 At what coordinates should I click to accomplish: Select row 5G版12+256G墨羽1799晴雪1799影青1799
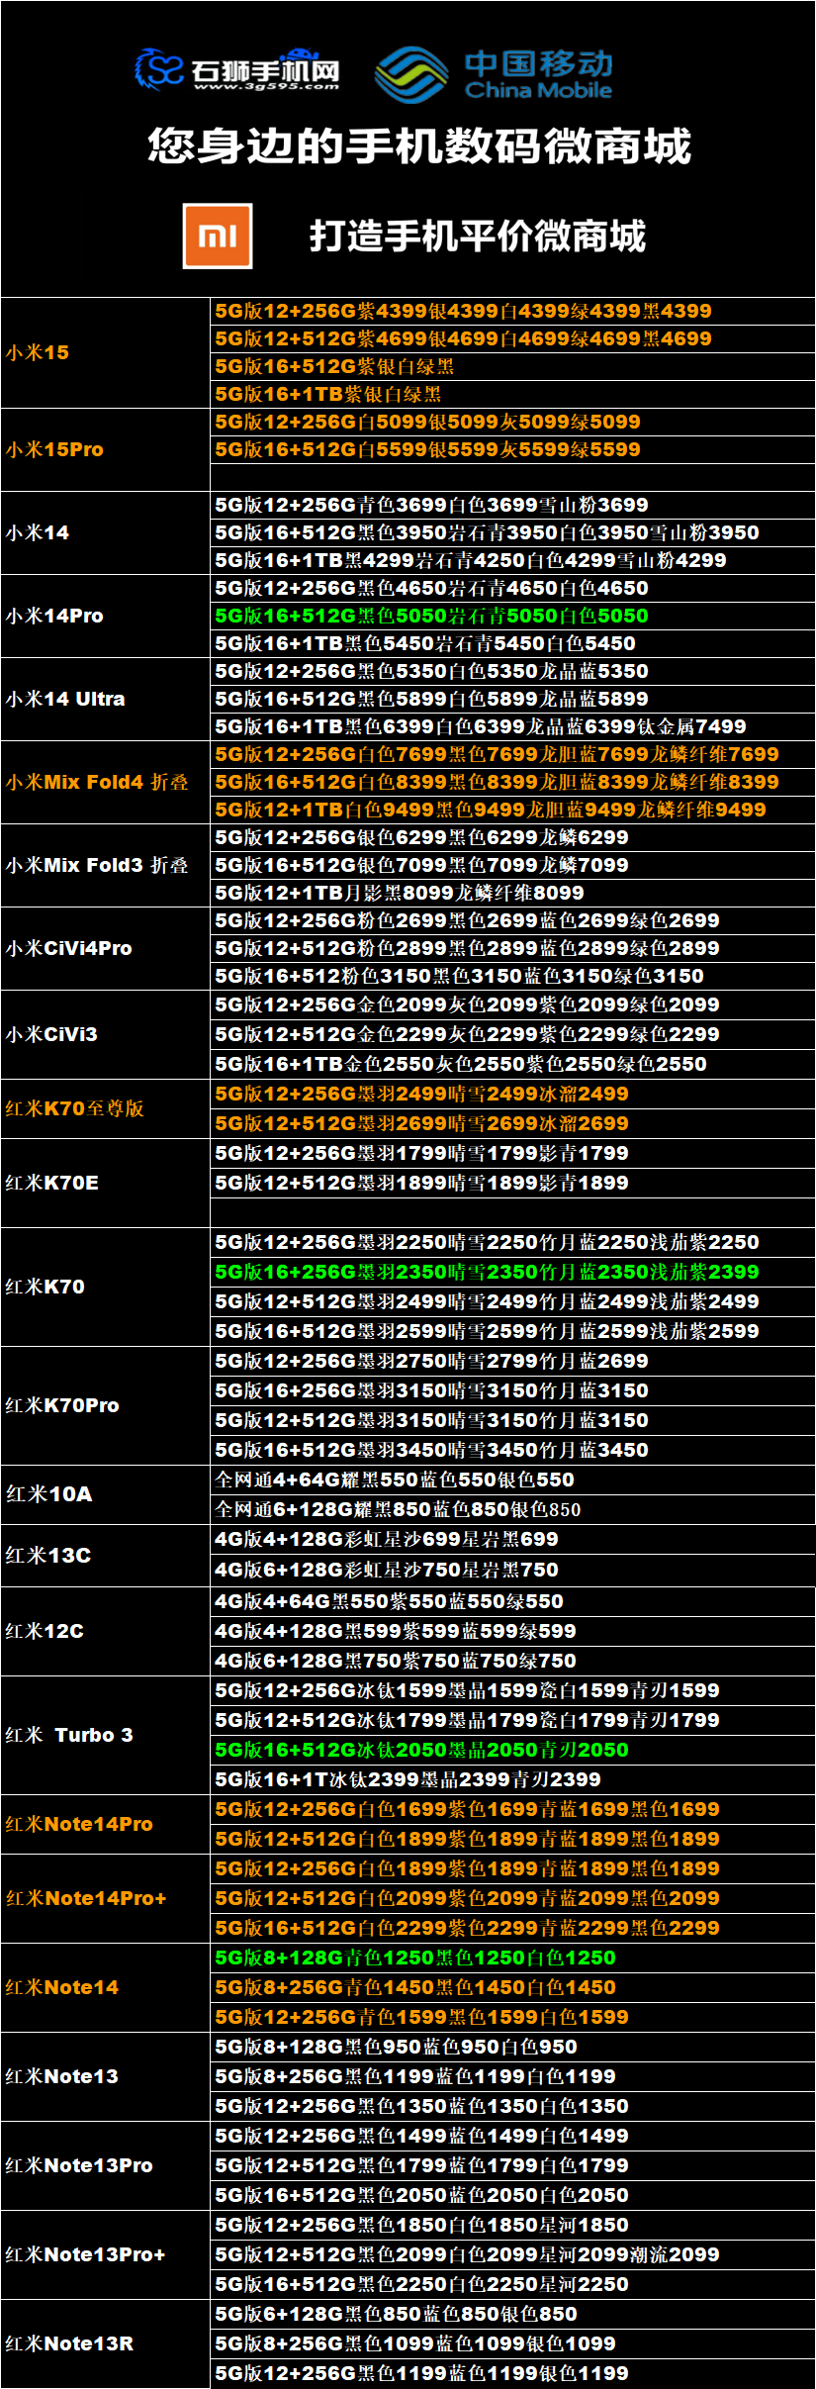(x=512, y=1153)
